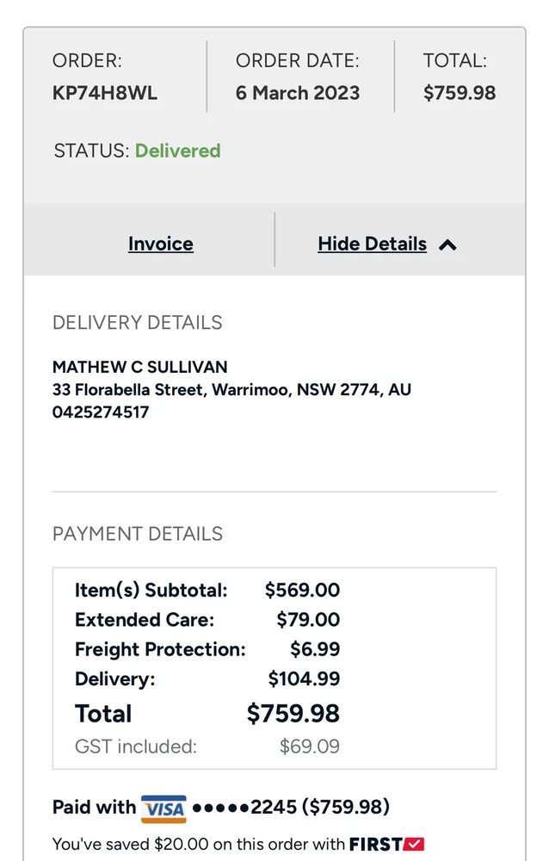Click the Item(s) Subtotal amount $569.00
The width and height of the screenshot is (549, 861).
click(302, 591)
